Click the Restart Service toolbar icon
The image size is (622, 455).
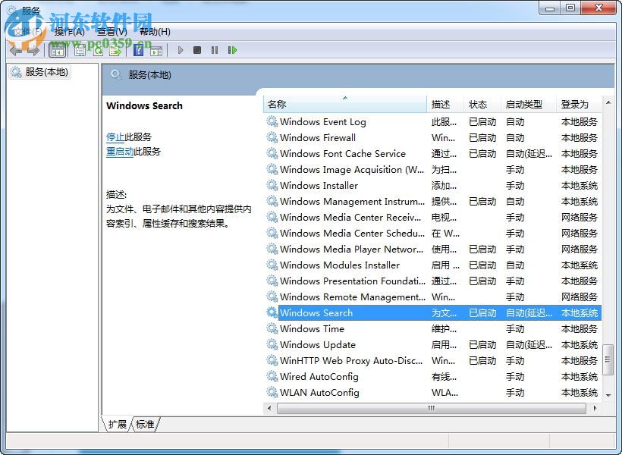point(234,50)
